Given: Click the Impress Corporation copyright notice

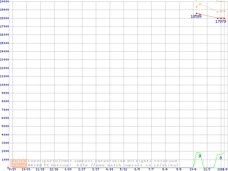Looking at the screenshot, I should [103, 161].
